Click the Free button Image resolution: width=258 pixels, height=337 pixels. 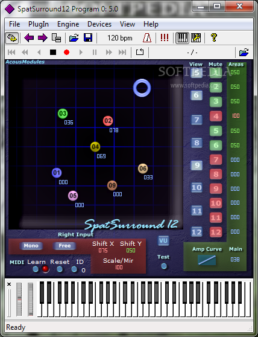tap(64, 246)
